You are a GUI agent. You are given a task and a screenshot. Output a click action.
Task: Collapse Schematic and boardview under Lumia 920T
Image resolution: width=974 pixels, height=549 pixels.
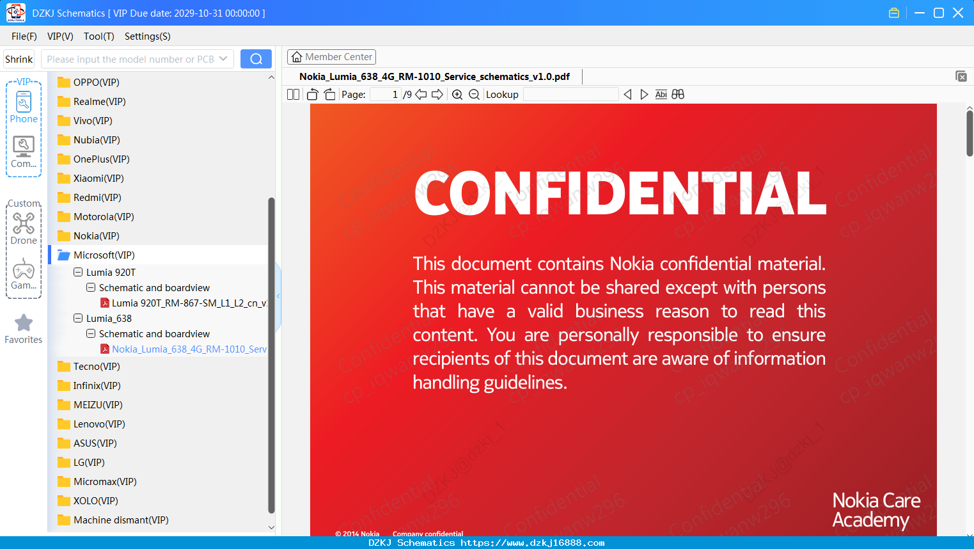coord(91,288)
